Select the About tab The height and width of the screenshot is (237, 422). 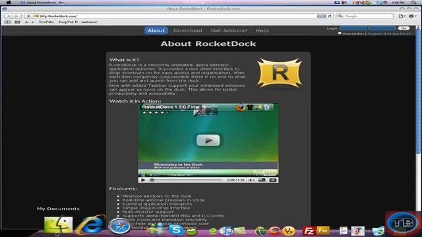[x=156, y=31]
